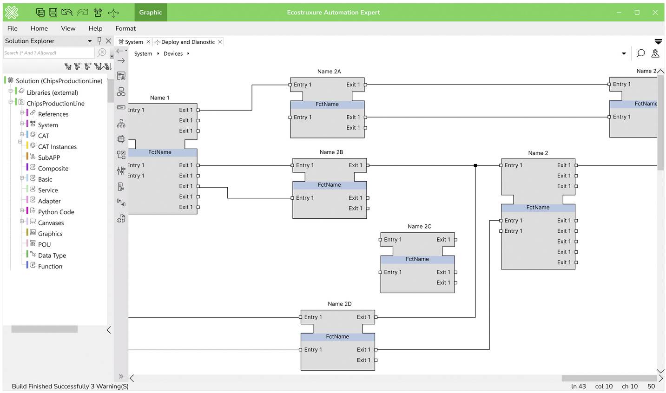Select the Name 2C function block
Viewport: 666px width, 393px height.
[417, 262]
